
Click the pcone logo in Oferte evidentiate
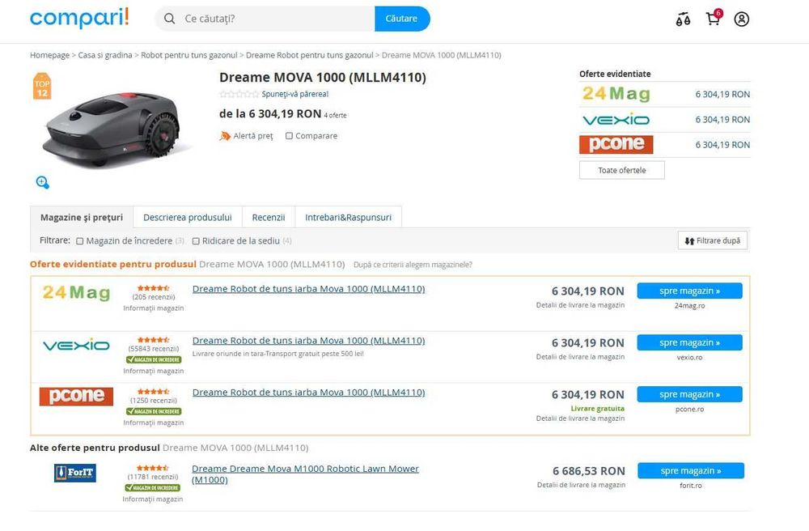[616, 145]
